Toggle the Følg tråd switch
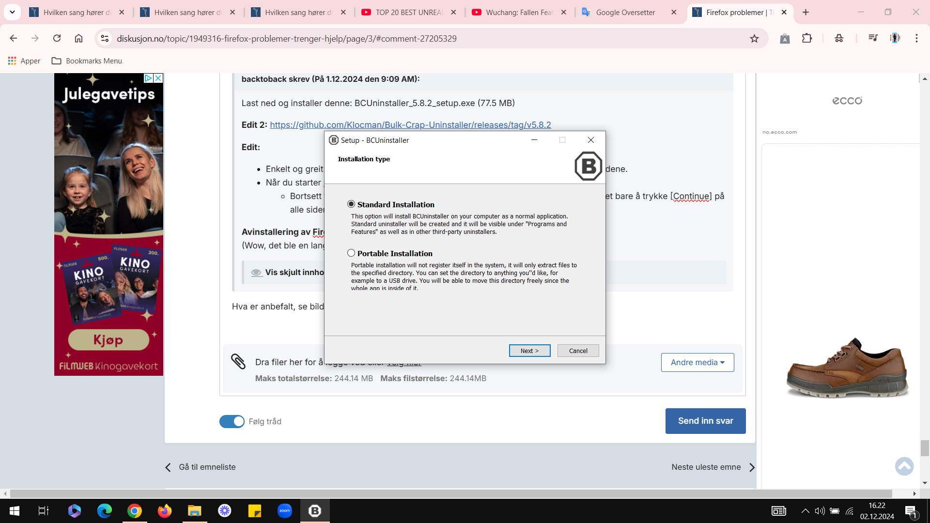This screenshot has width=930, height=523. coord(232,421)
